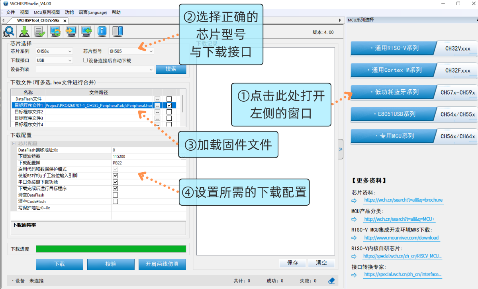Select 低功耗蓝牙系列 CH57x-CH59x series
Image resolution: width=478 pixels, height=289 pixels.
[x=413, y=92]
